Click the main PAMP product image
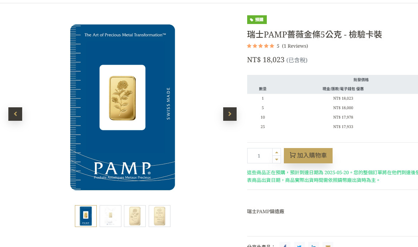 point(122,107)
